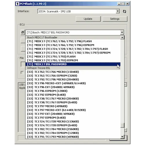Select TC1796 EEPROM (128KB)
The height and width of the screenshot is (145, 145).
tap(73, 91)
